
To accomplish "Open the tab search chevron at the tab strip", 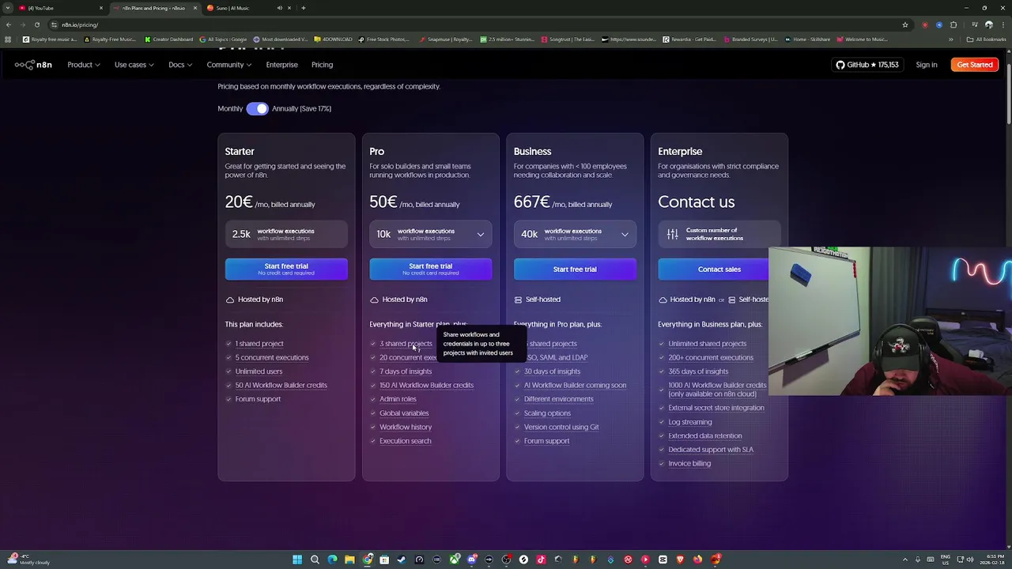I will (x=9, y=8).
